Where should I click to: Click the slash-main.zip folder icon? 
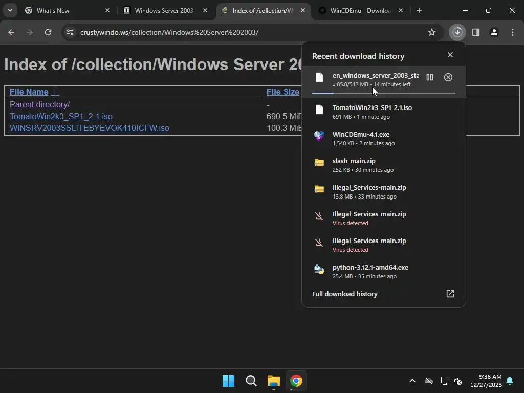pyautogui.click(x=319, y=162)
